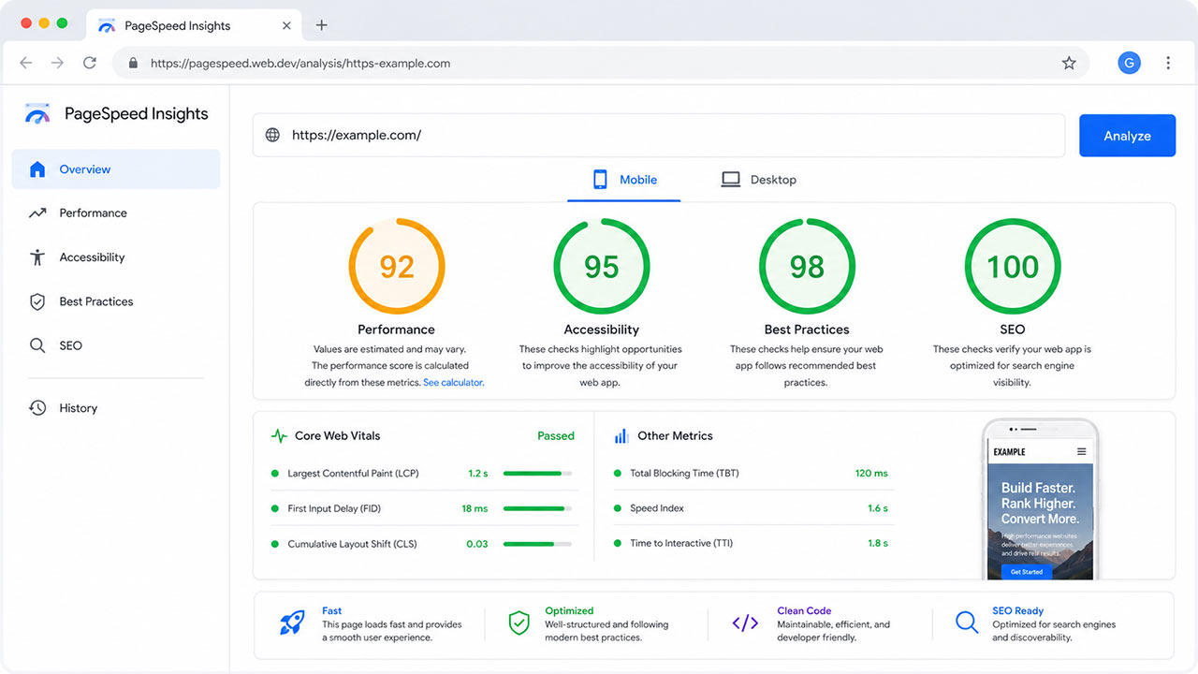Click the browser forward arrow
This screenshot has height=674, width=1198.
tap(58, 63)
